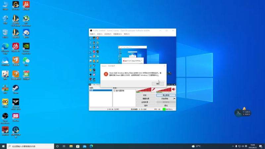Open the red driver tool desktop icon
Screen dimensions: 265x149
click(26, 6)
